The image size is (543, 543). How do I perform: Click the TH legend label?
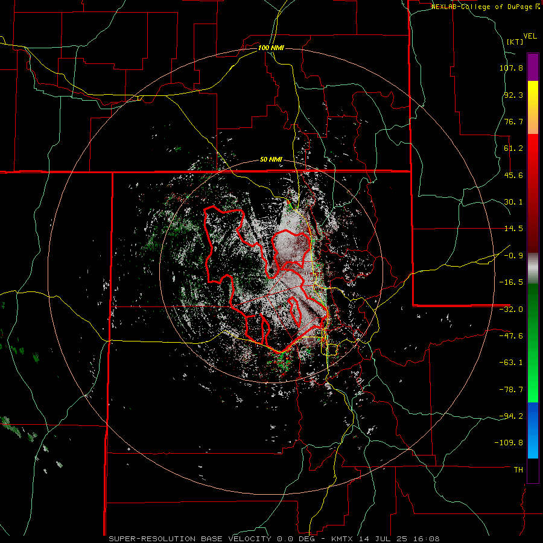point(518,470)
